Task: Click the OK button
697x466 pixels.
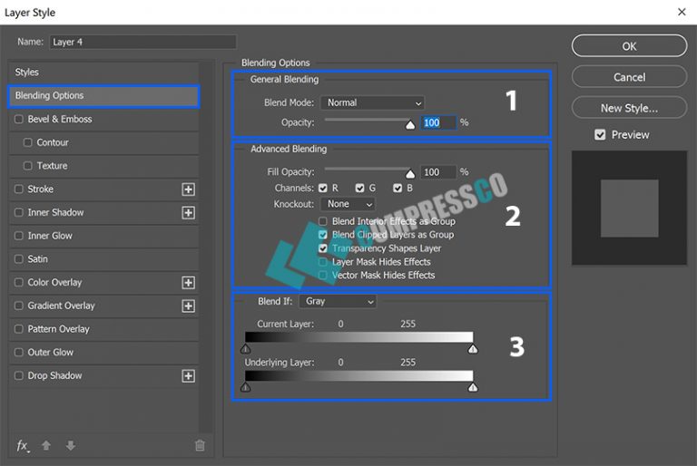Action: (629, 46)
